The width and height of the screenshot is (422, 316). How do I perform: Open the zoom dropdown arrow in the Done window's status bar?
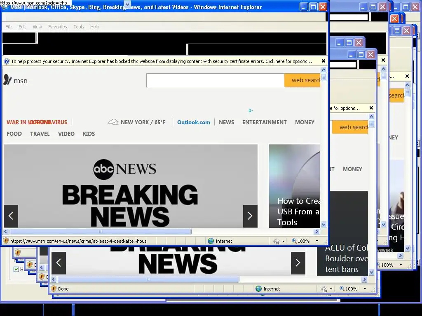365,289
